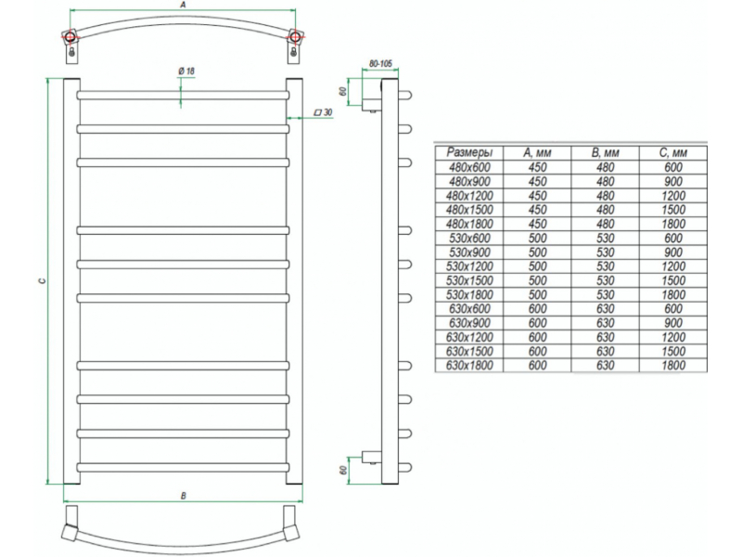
Task: Click dimension letter C beside front view
Action: pos(43,281)
